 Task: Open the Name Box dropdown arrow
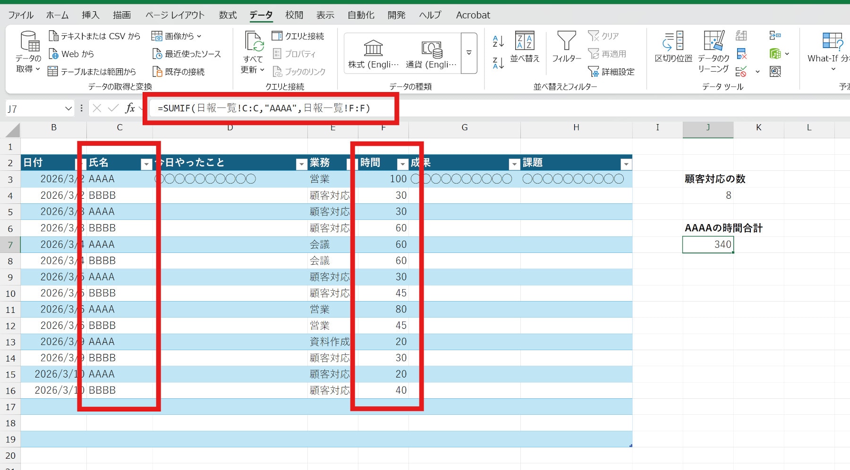click(x=68, y=109)
